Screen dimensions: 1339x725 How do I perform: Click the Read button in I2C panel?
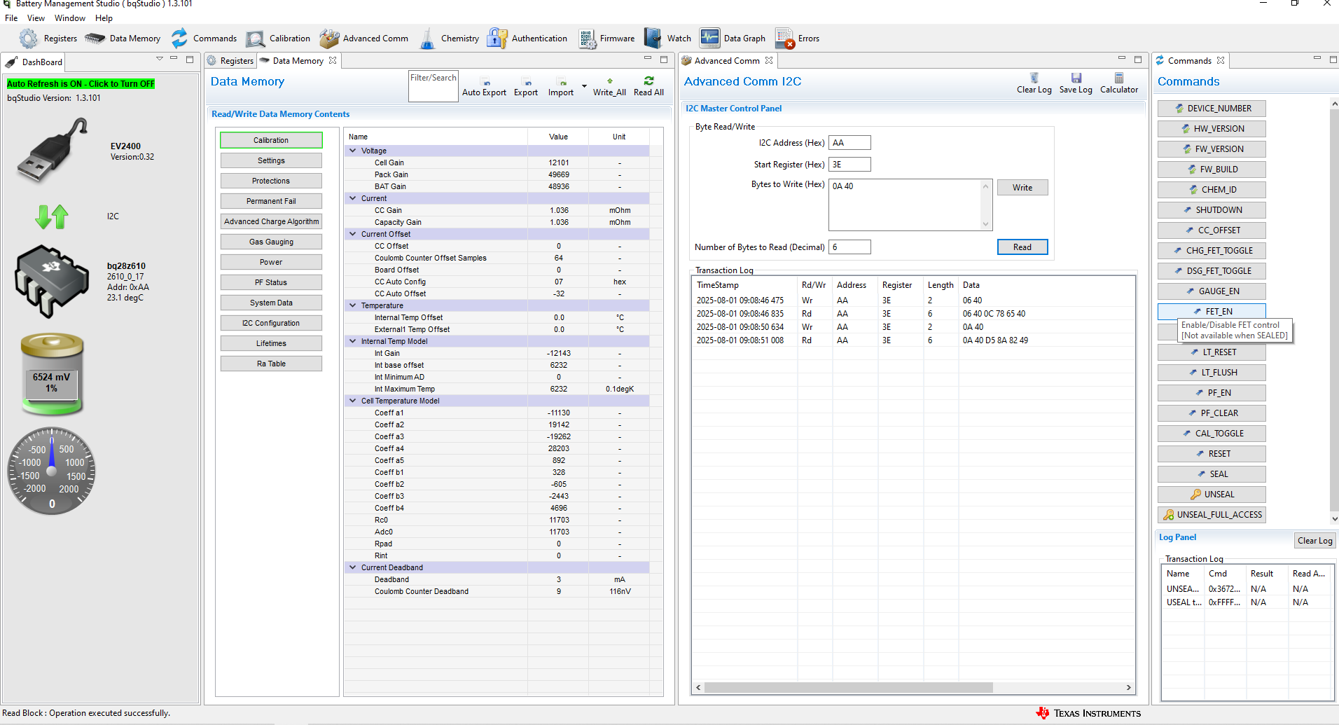1022,247
